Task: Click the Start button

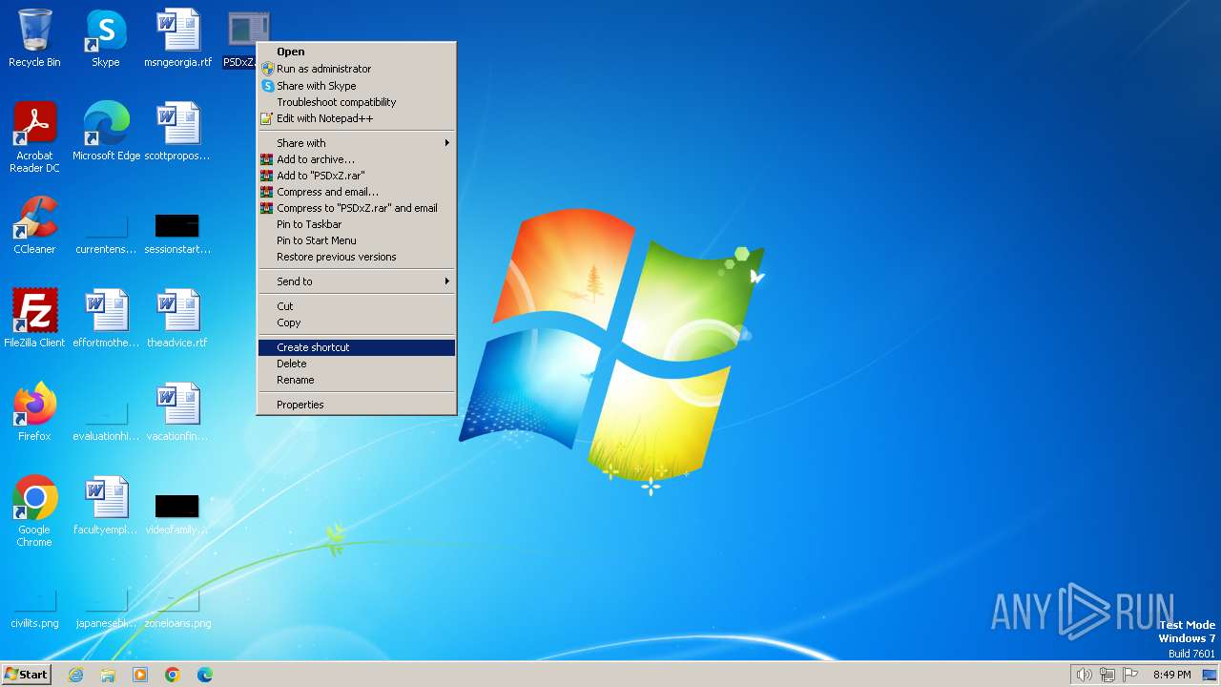Action: pyautogui.click(x=26, y=674)
